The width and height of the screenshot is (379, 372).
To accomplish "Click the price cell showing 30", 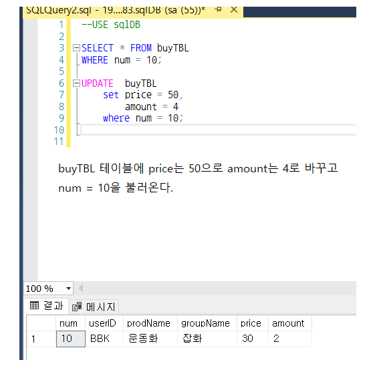I will pos(253,339).
